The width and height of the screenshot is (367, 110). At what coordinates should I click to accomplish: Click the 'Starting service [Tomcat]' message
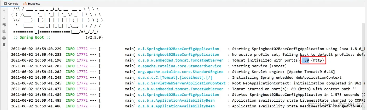259,66
